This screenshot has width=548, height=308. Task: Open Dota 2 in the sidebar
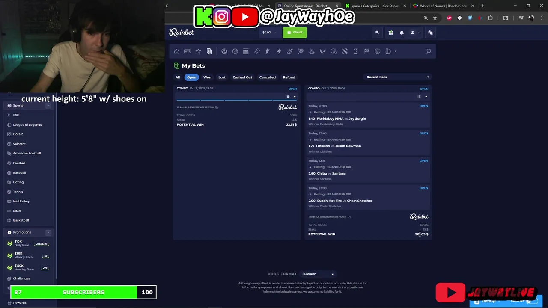(18, 134)
